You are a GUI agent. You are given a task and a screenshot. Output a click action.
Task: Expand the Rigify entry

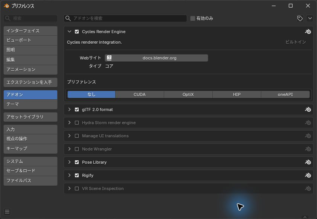tap(69, 175)
